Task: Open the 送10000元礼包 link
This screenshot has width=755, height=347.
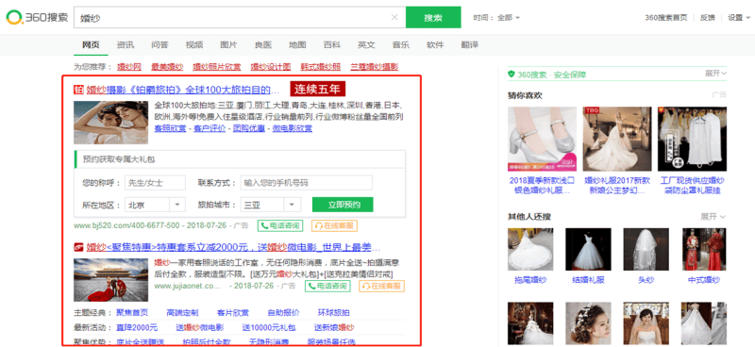Action: tap(269, 328)
